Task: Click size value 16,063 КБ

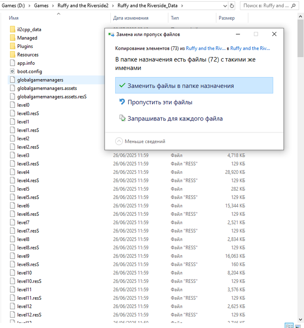Action: 235,256
